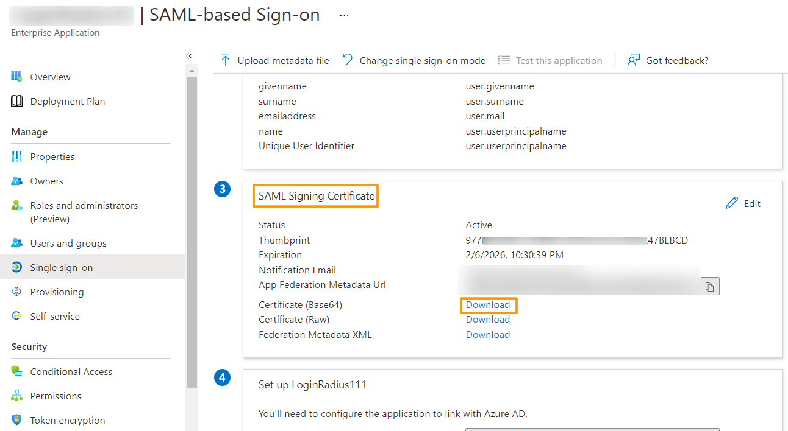Image resolution: width=788 pixels, height=431 pixels.
Task: Click the Provisioning icon in sidebar
Action: [16, 292]
